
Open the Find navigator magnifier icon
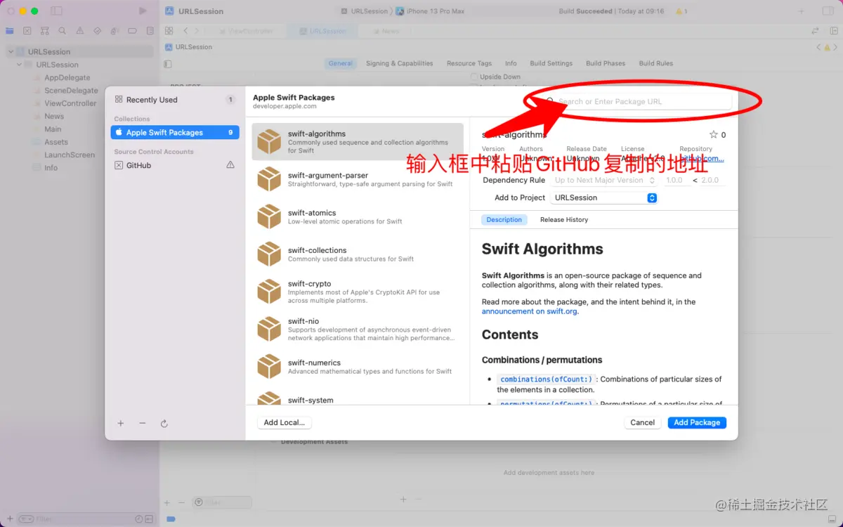click(x=63, y=31)
